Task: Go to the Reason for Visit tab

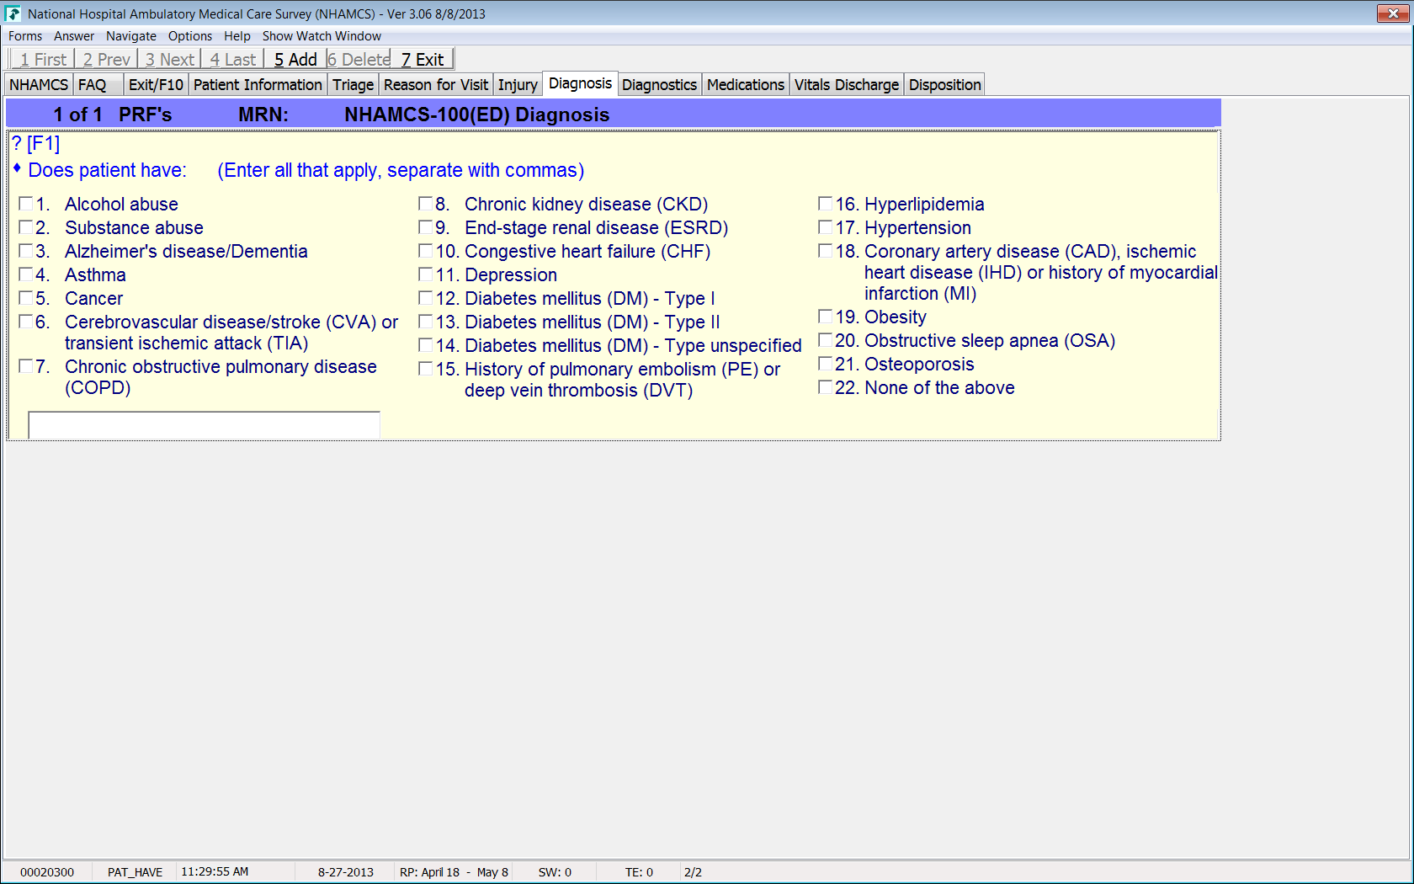Action: coord(436,85)
